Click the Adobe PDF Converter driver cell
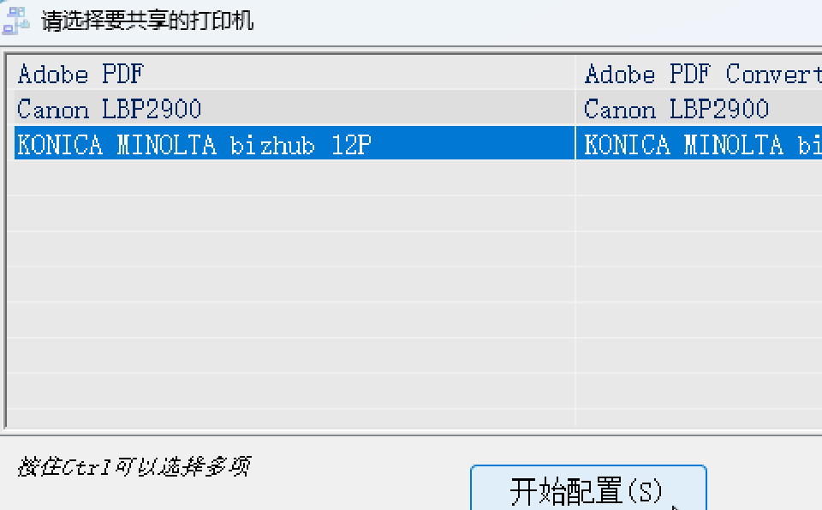 pyautogui.click(x=698, y=74)
